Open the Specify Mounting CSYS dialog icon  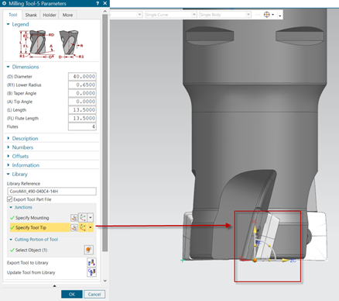(74, 218)
